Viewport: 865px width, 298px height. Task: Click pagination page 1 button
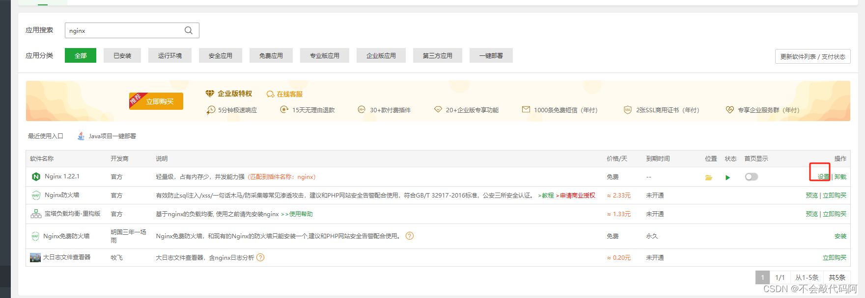click(763, 277)
